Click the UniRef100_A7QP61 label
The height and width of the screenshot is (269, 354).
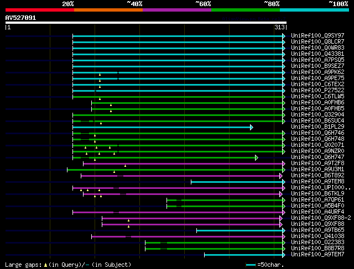click(x=317, y=200)
